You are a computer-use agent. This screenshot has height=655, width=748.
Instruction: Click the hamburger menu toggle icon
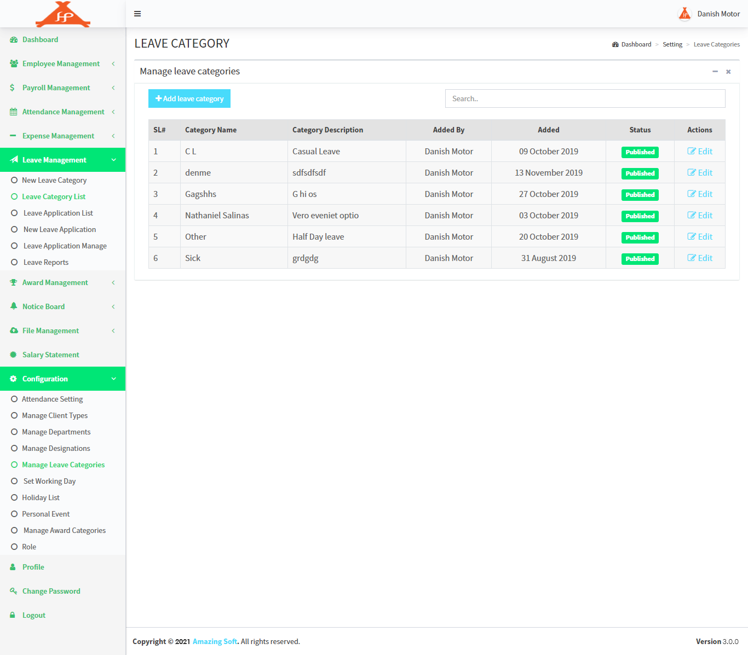pos(137,14)
